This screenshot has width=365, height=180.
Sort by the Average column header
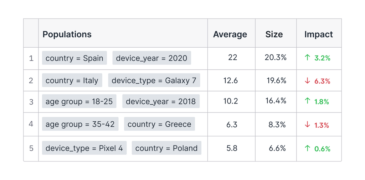pos(230,35)
